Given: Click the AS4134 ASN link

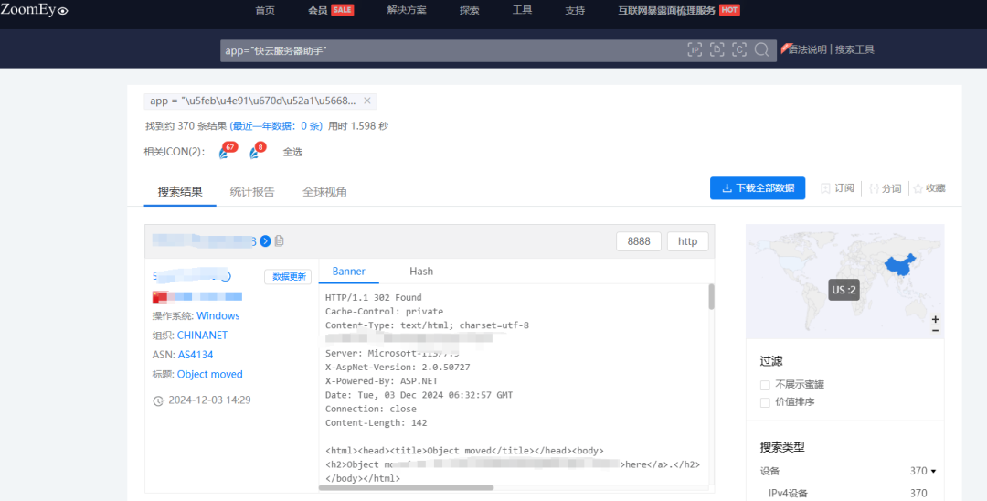Looking at the screenshot, I should (x=196, y=355).
